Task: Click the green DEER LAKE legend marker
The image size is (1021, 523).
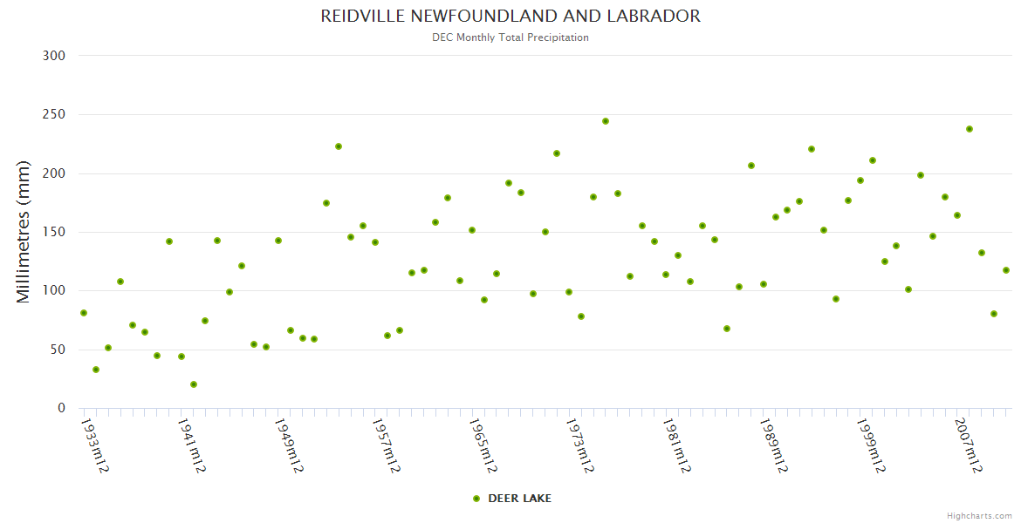Action: coord(476,499)
